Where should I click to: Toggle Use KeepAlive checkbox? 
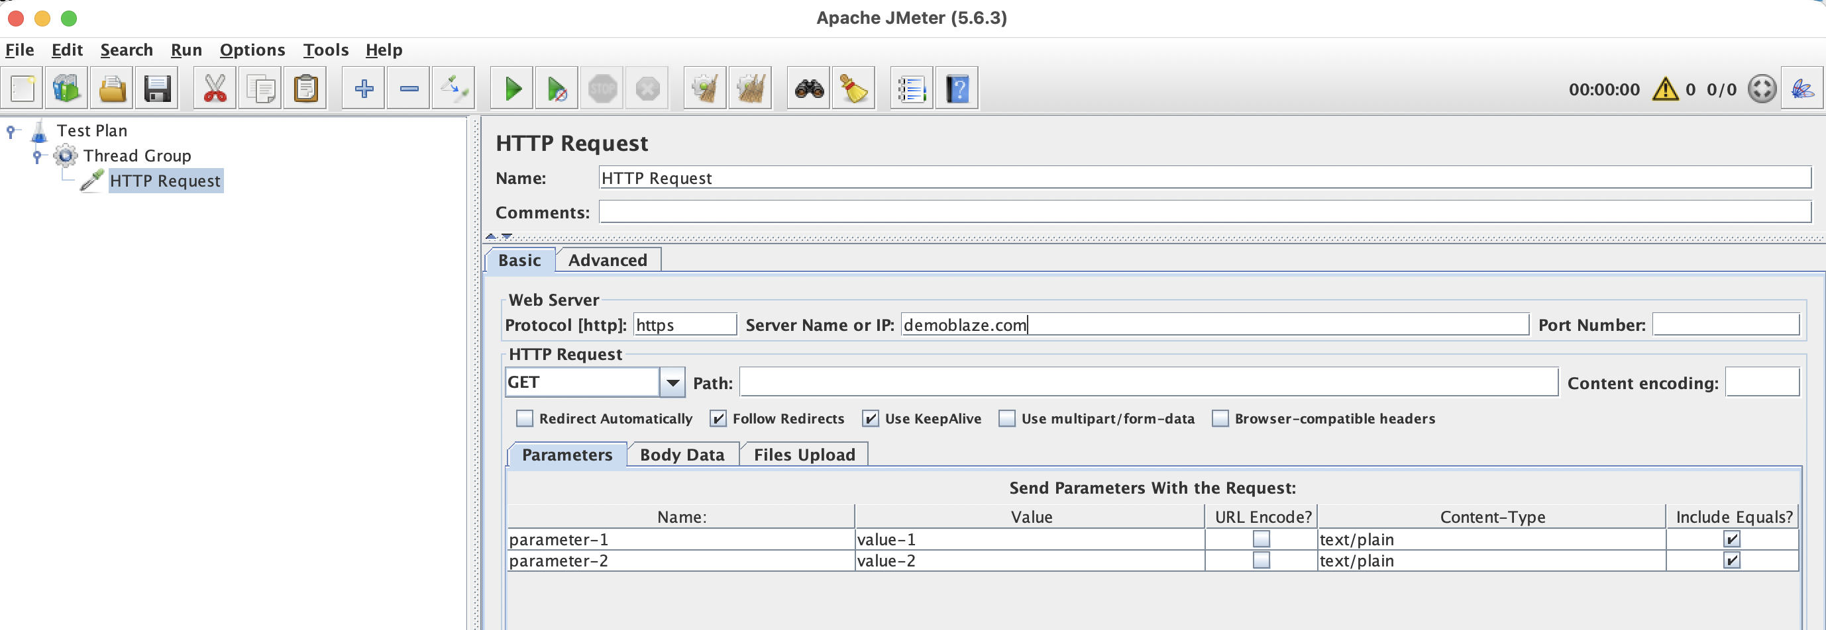(871, 418)
